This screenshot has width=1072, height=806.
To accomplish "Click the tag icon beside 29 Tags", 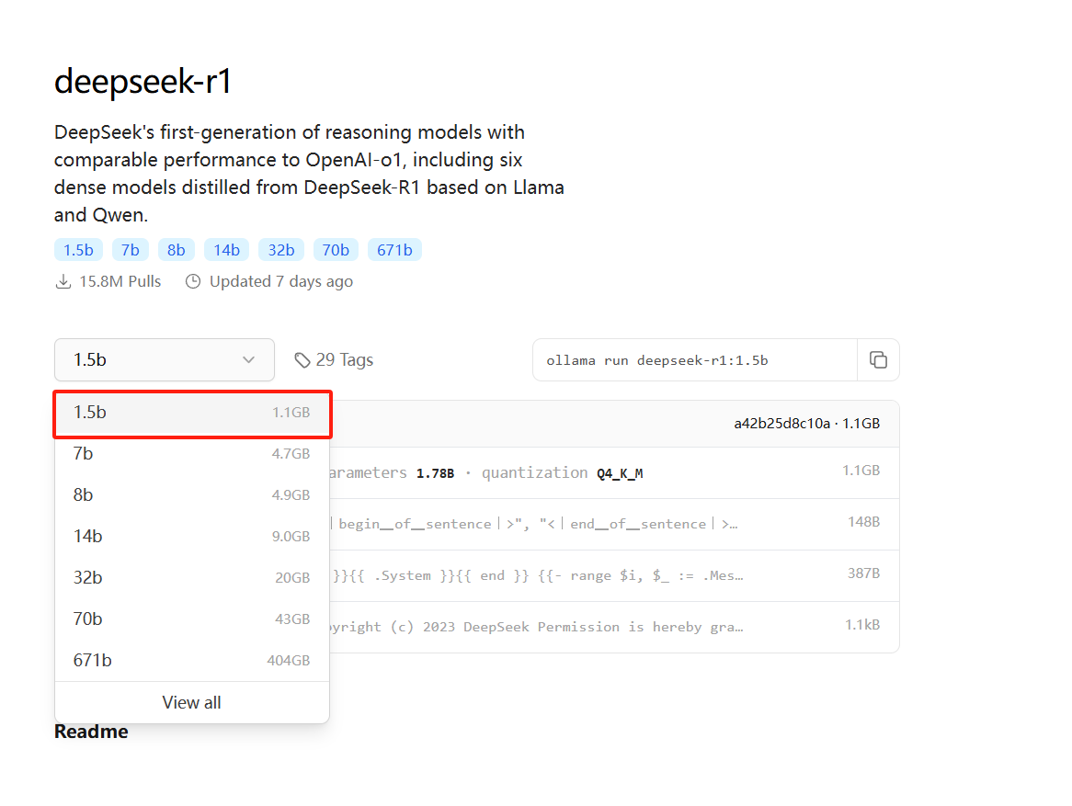I will pyautogui.click(x=302, y=360).
